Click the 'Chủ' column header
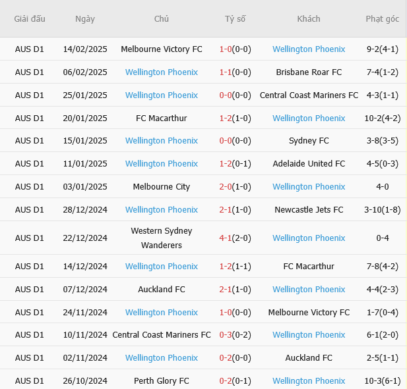This screenshot has height=389, width=407. click(162, 19)
